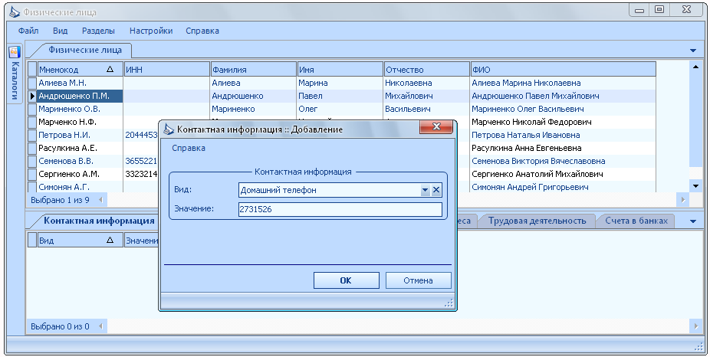Toggle row selector for Мариненко О.В.
710x357 pixels.
pyautogui.click(x=32, y=109)
